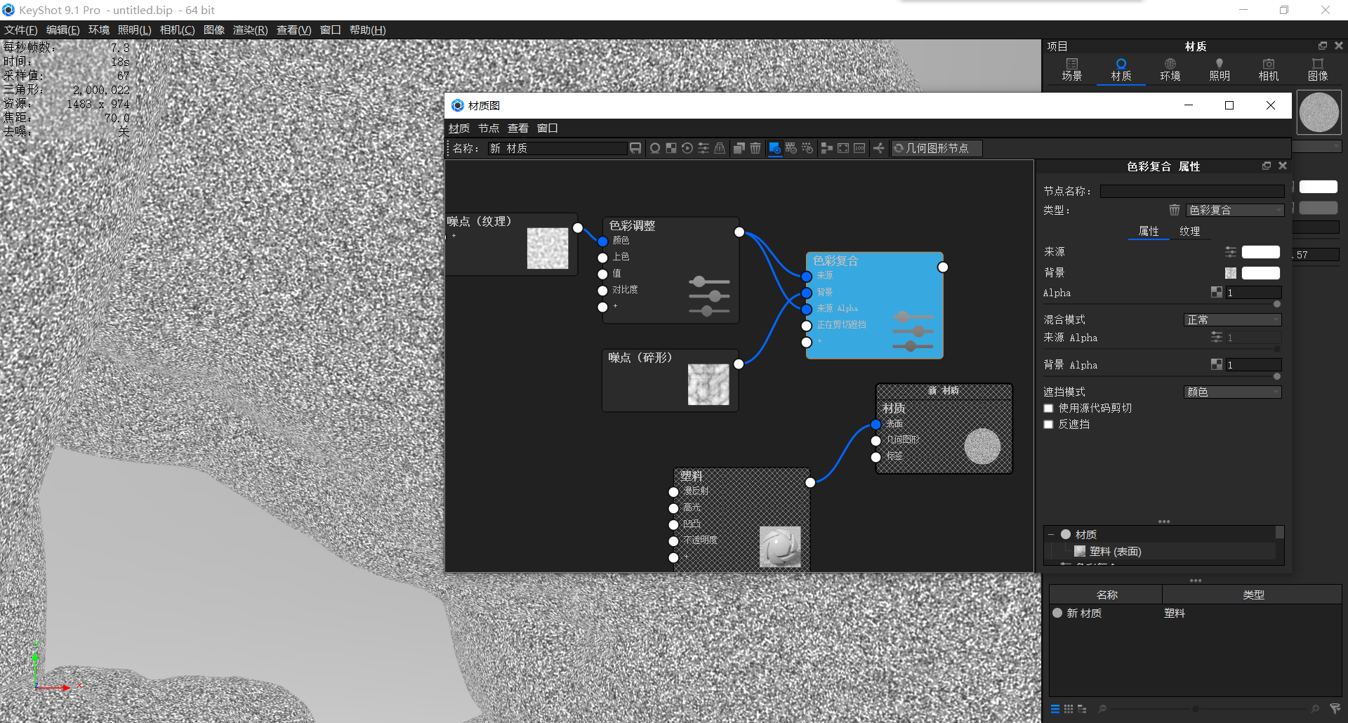Open the 照明 lightbulb panel
Viewport: 1348px width, 723px height.
click(x=1220, y=68)
